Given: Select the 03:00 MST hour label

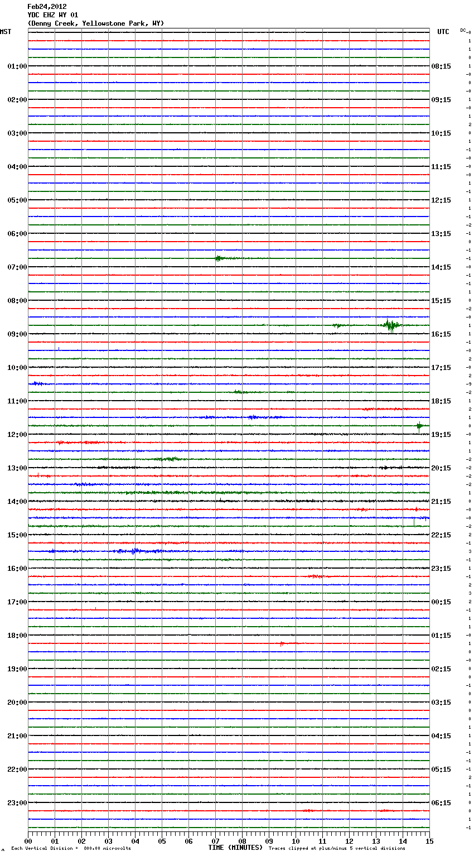Looking at the screenshot, I should (17, 133).
